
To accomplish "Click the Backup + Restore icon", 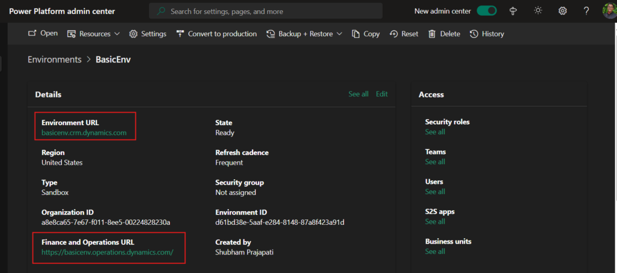I will (x=271, y=34).
